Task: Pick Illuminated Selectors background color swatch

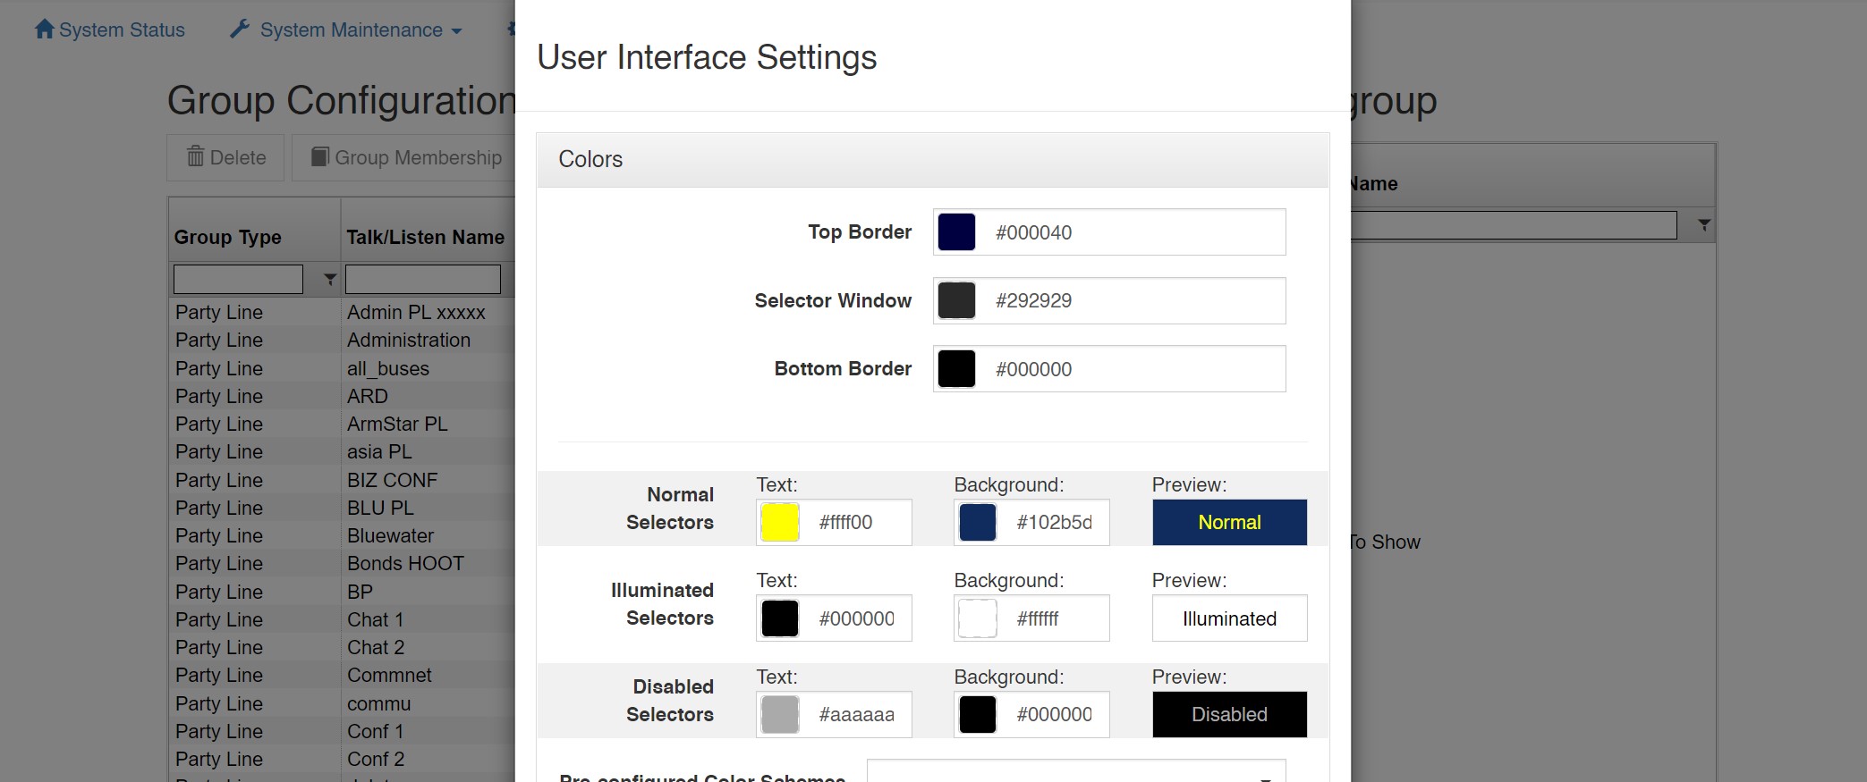Action: pos(977,618)
